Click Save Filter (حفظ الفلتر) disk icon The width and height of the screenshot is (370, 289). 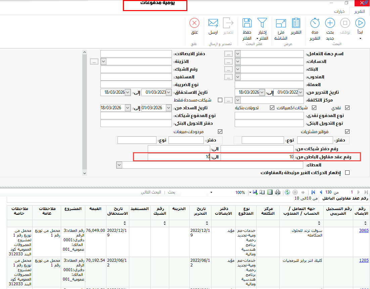pos(247,23)
